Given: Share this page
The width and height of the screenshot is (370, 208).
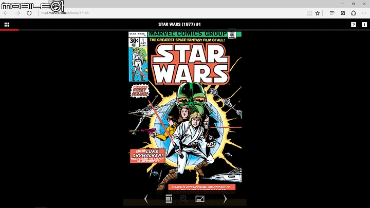Looking at the screenshot, I should pyautogui.click(x=354, y=13).
